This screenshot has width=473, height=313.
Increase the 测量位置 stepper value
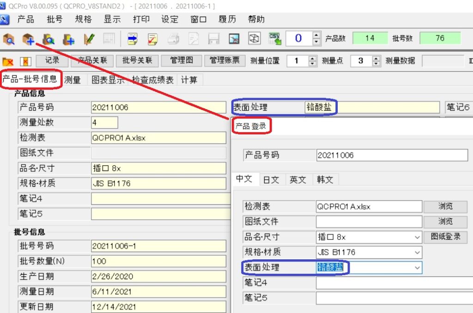pos(313,58)
